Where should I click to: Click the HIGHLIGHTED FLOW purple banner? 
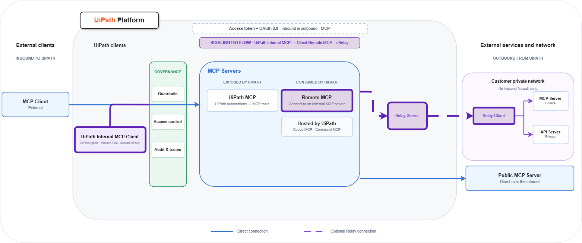click(279, 43)
